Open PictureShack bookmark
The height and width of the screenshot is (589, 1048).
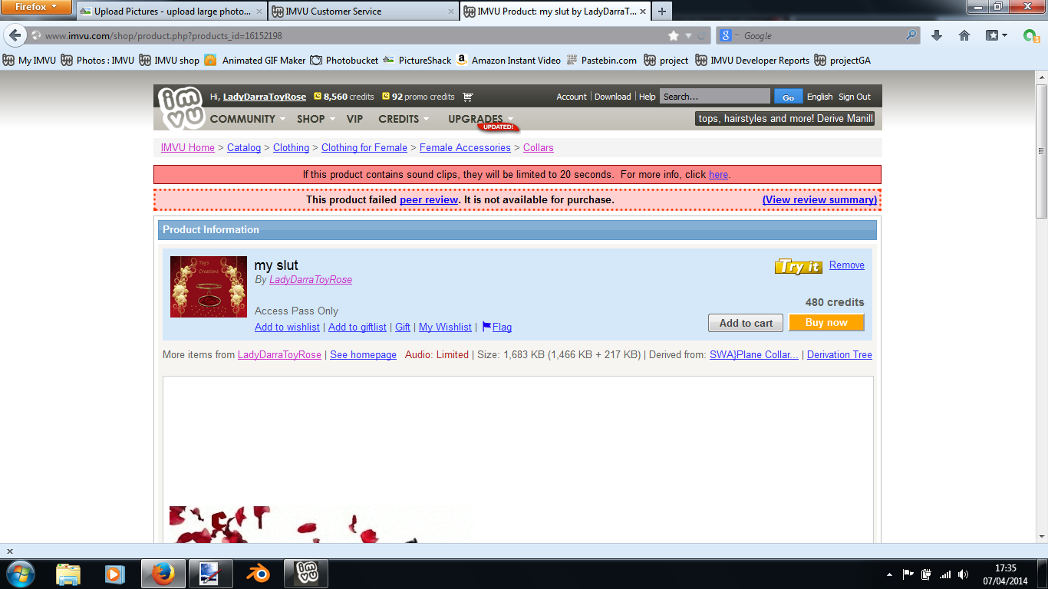point(417,60)
